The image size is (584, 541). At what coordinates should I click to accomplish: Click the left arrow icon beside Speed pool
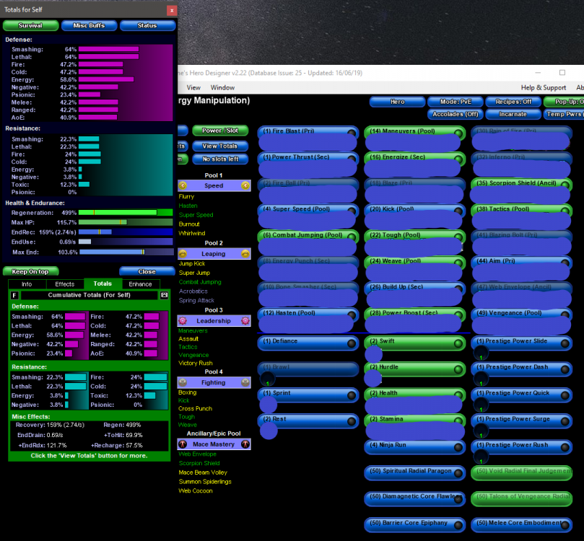[183, 185]
